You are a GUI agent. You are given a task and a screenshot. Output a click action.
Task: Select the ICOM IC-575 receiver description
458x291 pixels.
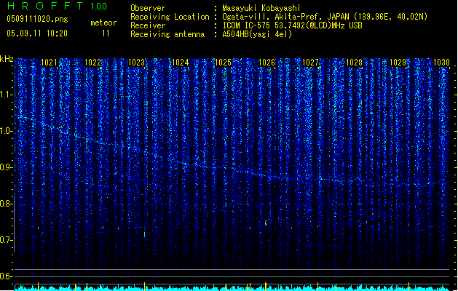point(293,25)
